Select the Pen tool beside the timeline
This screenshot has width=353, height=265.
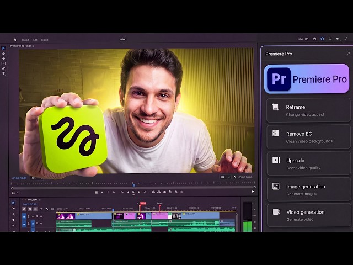click(x=13, y=220)
